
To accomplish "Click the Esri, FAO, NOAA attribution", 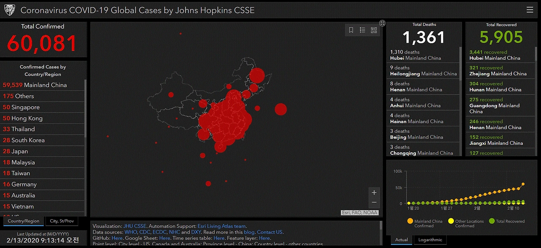I will (360, 212).
